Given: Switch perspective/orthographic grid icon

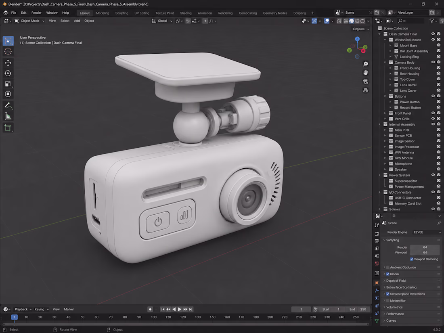Looking at the screenshot, I should pyautogui.click(x=366, y=90).
